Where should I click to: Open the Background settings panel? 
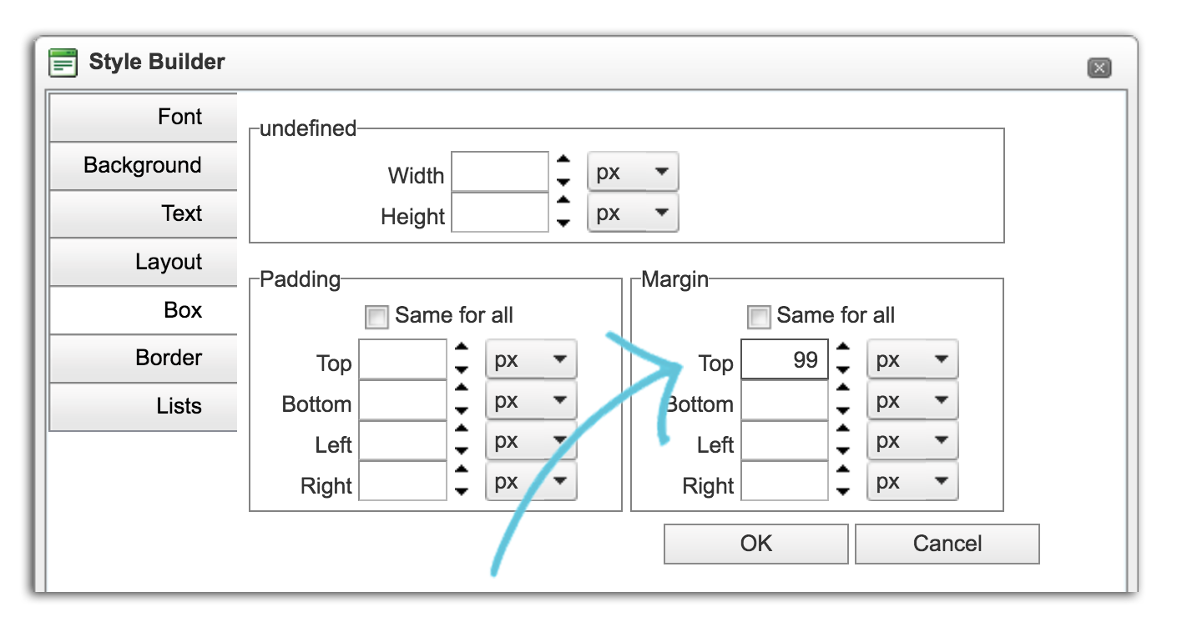point(144,165)
